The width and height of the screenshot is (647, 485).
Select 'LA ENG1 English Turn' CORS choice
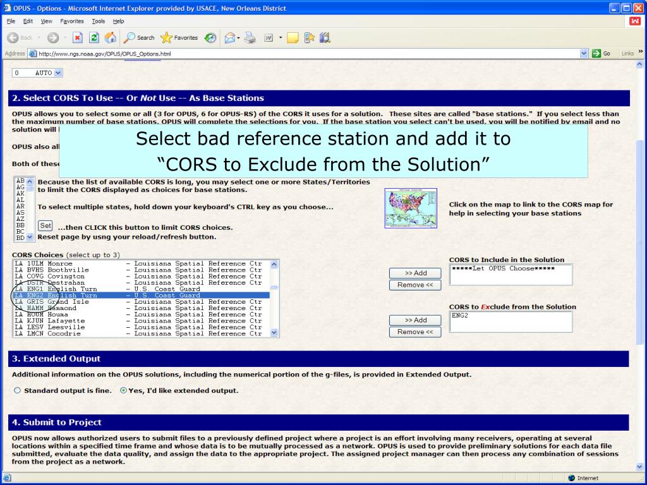[142, 289]
